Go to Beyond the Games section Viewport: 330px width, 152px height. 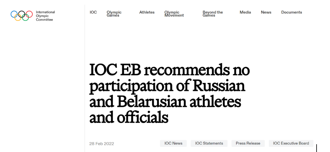point(213,14)
